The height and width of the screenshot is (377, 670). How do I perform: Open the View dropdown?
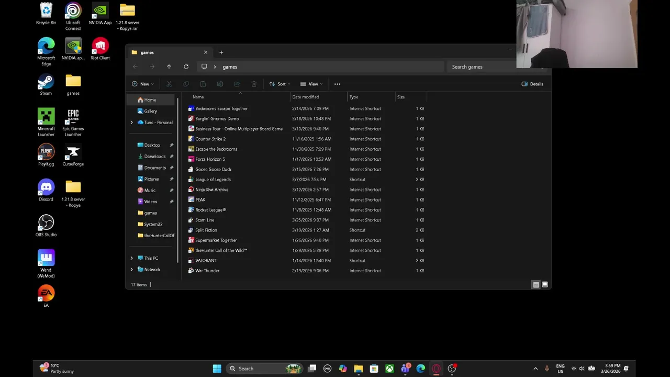pos(311,84)
